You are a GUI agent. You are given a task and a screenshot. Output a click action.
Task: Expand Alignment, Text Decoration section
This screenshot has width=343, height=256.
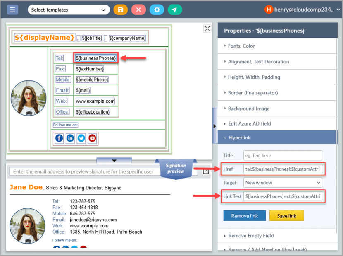click(258, 62)
